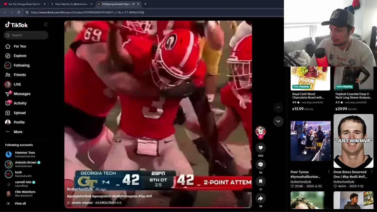Open the #georgiatech hashtag
The height and width of the screenshot is (212, 377).
pyautogui.click(x=102, y=196)
